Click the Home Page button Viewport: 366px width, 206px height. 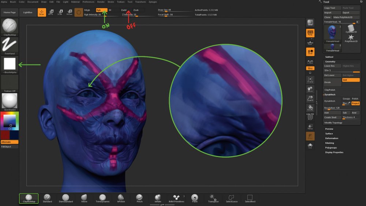pyautogui.click(x=10, y=12)
